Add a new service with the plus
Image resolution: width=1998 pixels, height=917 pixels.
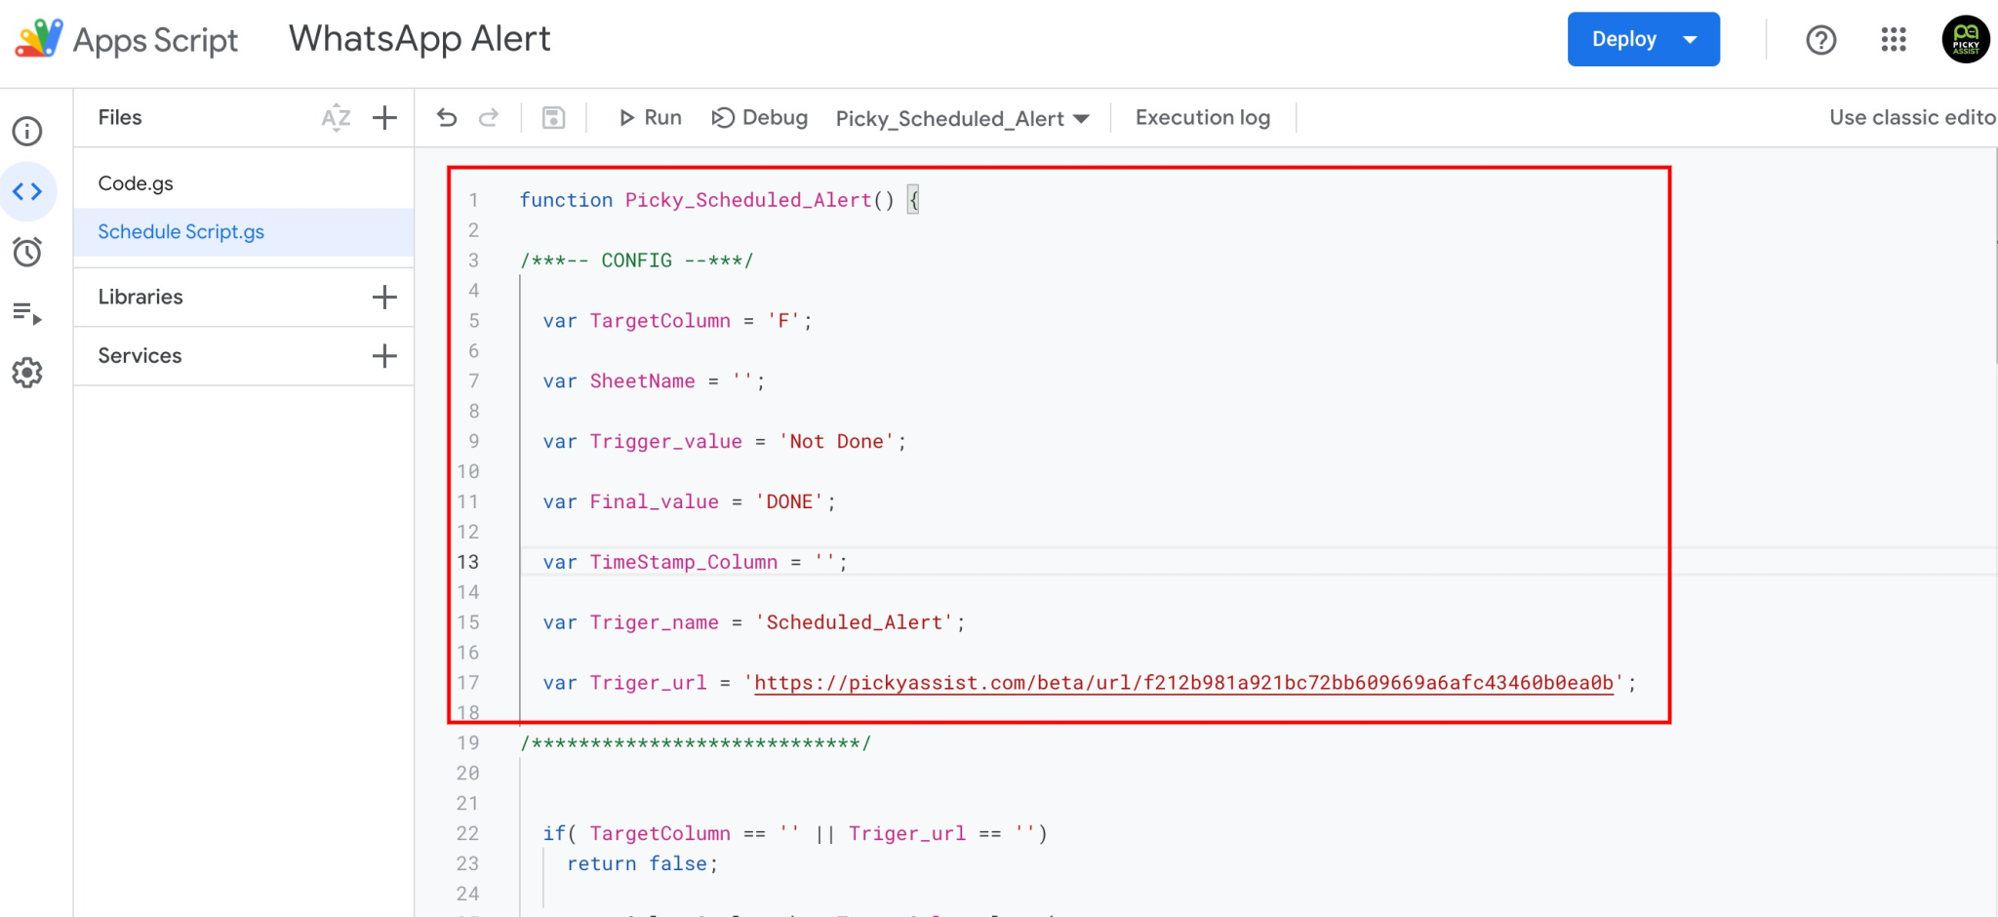tap(384, 355)
